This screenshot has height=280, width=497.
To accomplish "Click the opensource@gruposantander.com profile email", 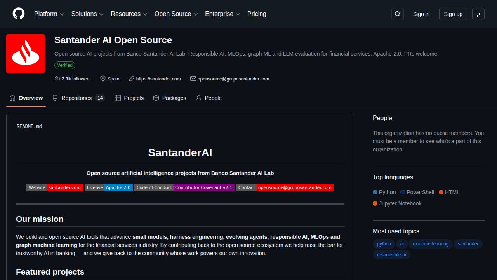I will (x=233, y=79).
